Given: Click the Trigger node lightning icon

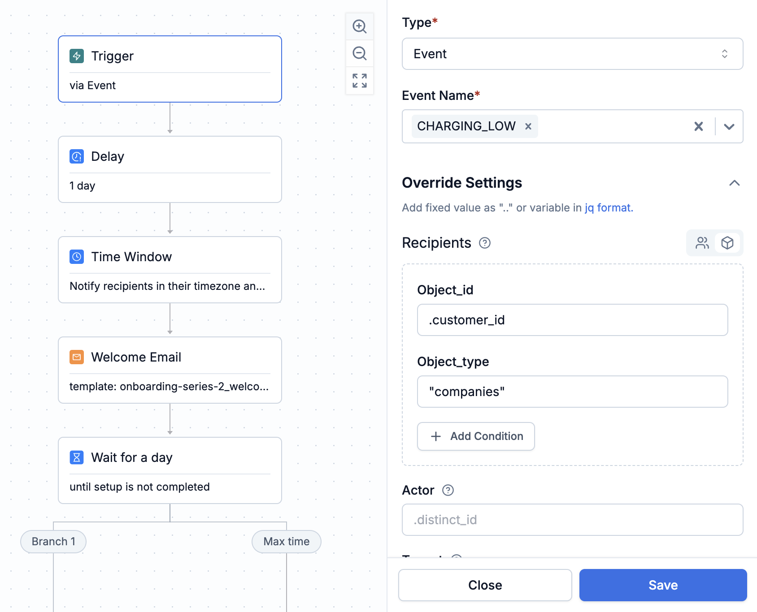Looking at the screenshot, I should [77, 56].
